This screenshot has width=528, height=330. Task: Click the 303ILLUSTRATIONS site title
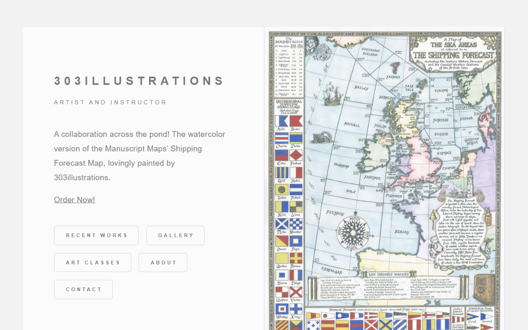139,81
